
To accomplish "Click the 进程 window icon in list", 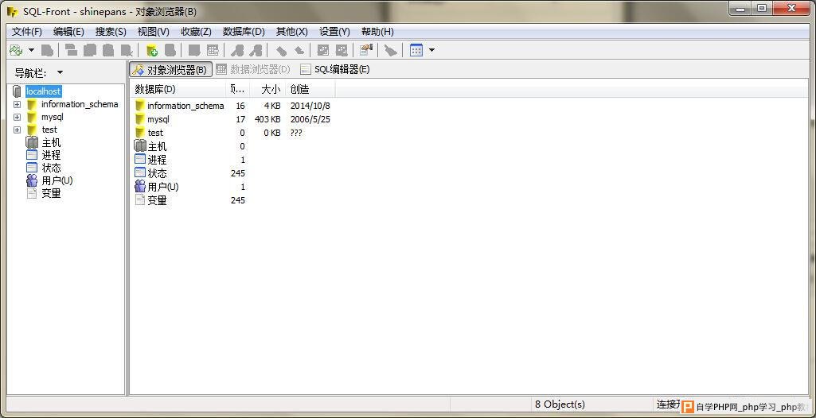I will pyautogui.click(x=140, y=160).
